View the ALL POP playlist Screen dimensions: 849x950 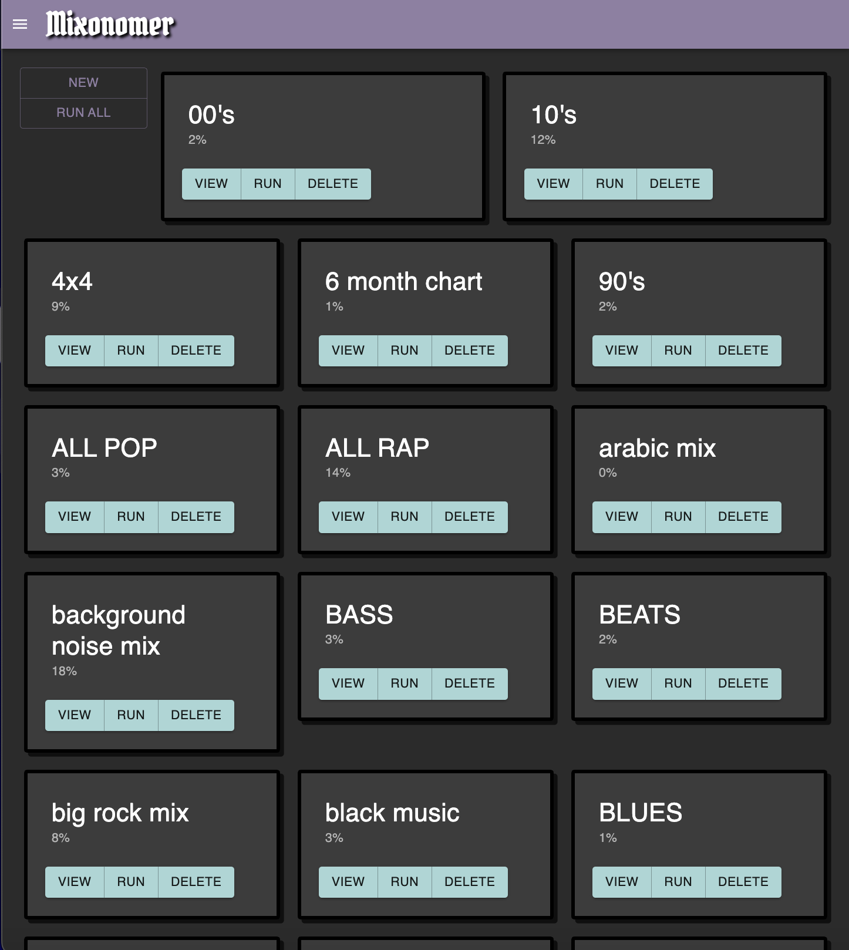tap(74, 517)
